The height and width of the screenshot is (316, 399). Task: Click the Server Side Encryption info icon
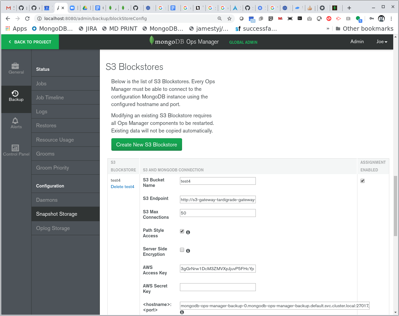tap(188, 251)
